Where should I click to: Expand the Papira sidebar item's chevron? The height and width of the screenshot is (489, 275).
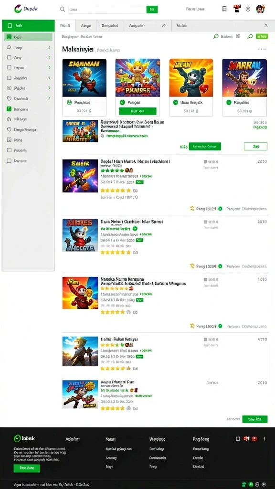pyautogui.click(x=49, y=88)
